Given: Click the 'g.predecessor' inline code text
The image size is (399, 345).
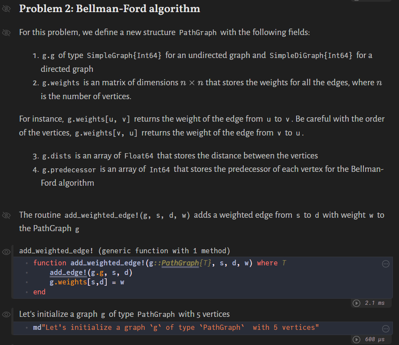Looking at the screenshot, I should click(x=69, y=170).
